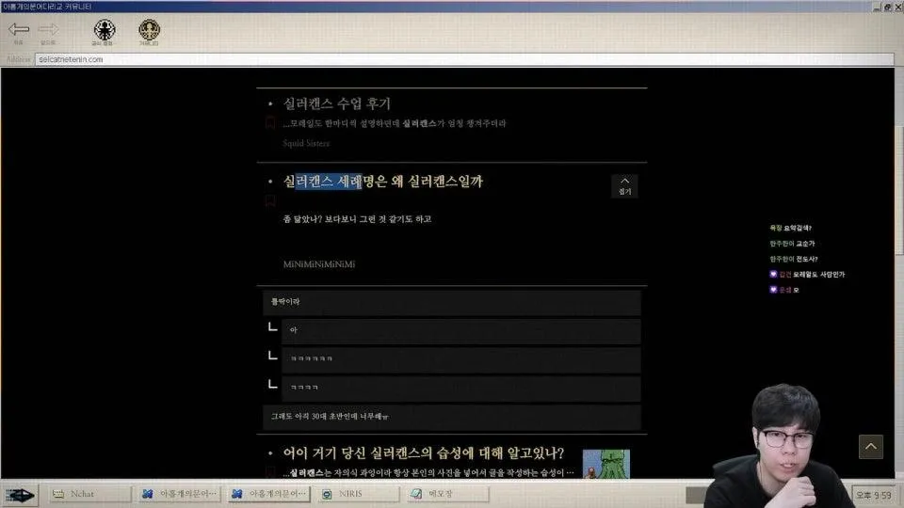
Task: Switch to 메모장 taskbar window
Action: [x=448, y=494]
